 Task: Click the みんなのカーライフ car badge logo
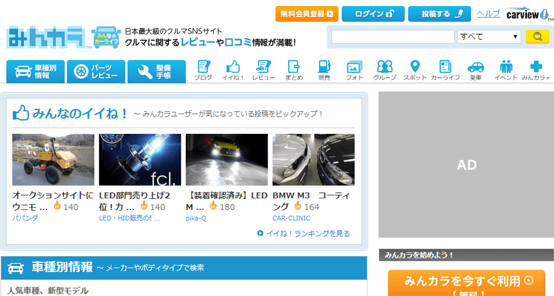[x=106, y=37]
